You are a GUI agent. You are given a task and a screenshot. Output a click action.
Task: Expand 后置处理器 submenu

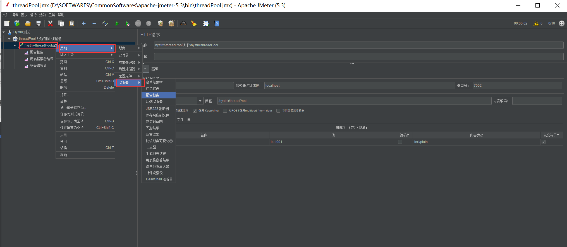[x=129, y=69]
